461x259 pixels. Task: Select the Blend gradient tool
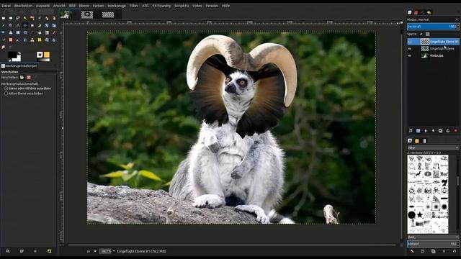coord(47,32)
